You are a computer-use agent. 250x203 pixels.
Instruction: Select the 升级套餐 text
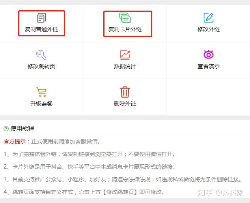(41, 103)
